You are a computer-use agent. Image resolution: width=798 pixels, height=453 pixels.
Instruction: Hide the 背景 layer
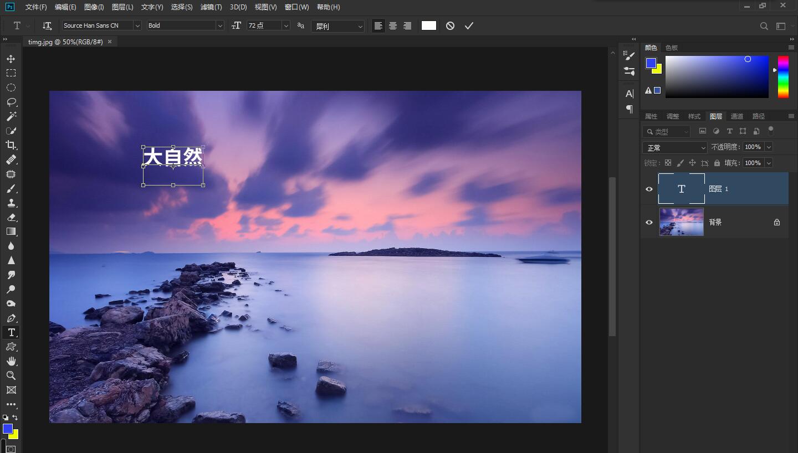648,222
